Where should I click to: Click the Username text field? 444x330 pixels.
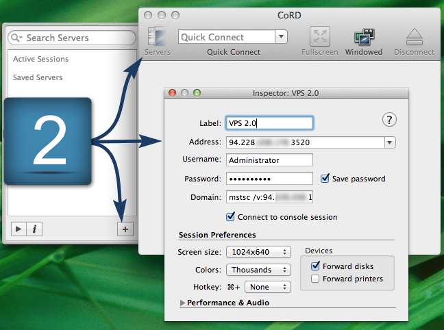pyautogui.click(x=269, y=160)
